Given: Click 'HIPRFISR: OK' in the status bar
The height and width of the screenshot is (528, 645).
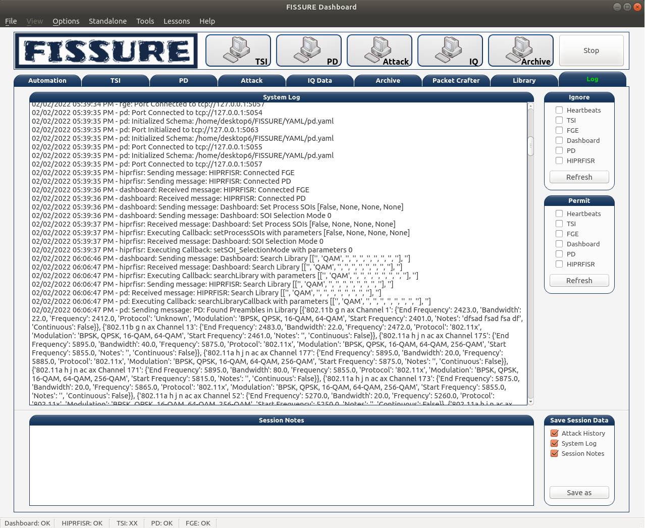Looking at the screenshot, I should (x=82, y=523).
